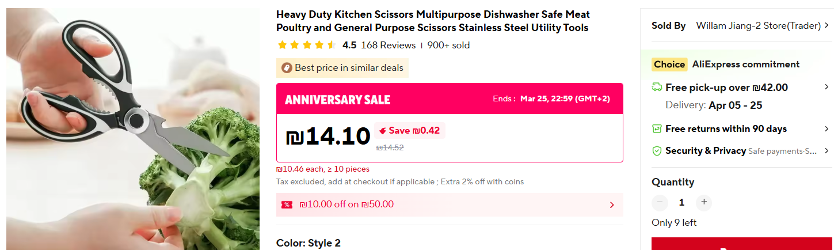
Task: Click the security shield icon
Action: click(x=657, y=151)
